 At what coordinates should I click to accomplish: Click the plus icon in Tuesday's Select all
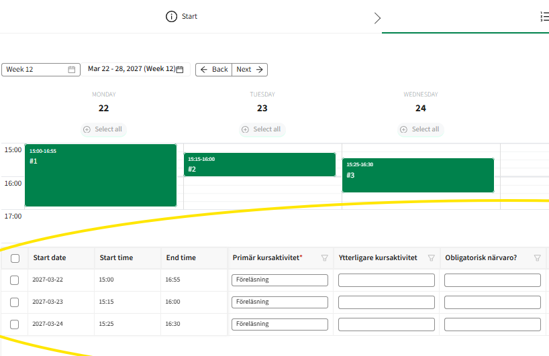pos(246,129)
